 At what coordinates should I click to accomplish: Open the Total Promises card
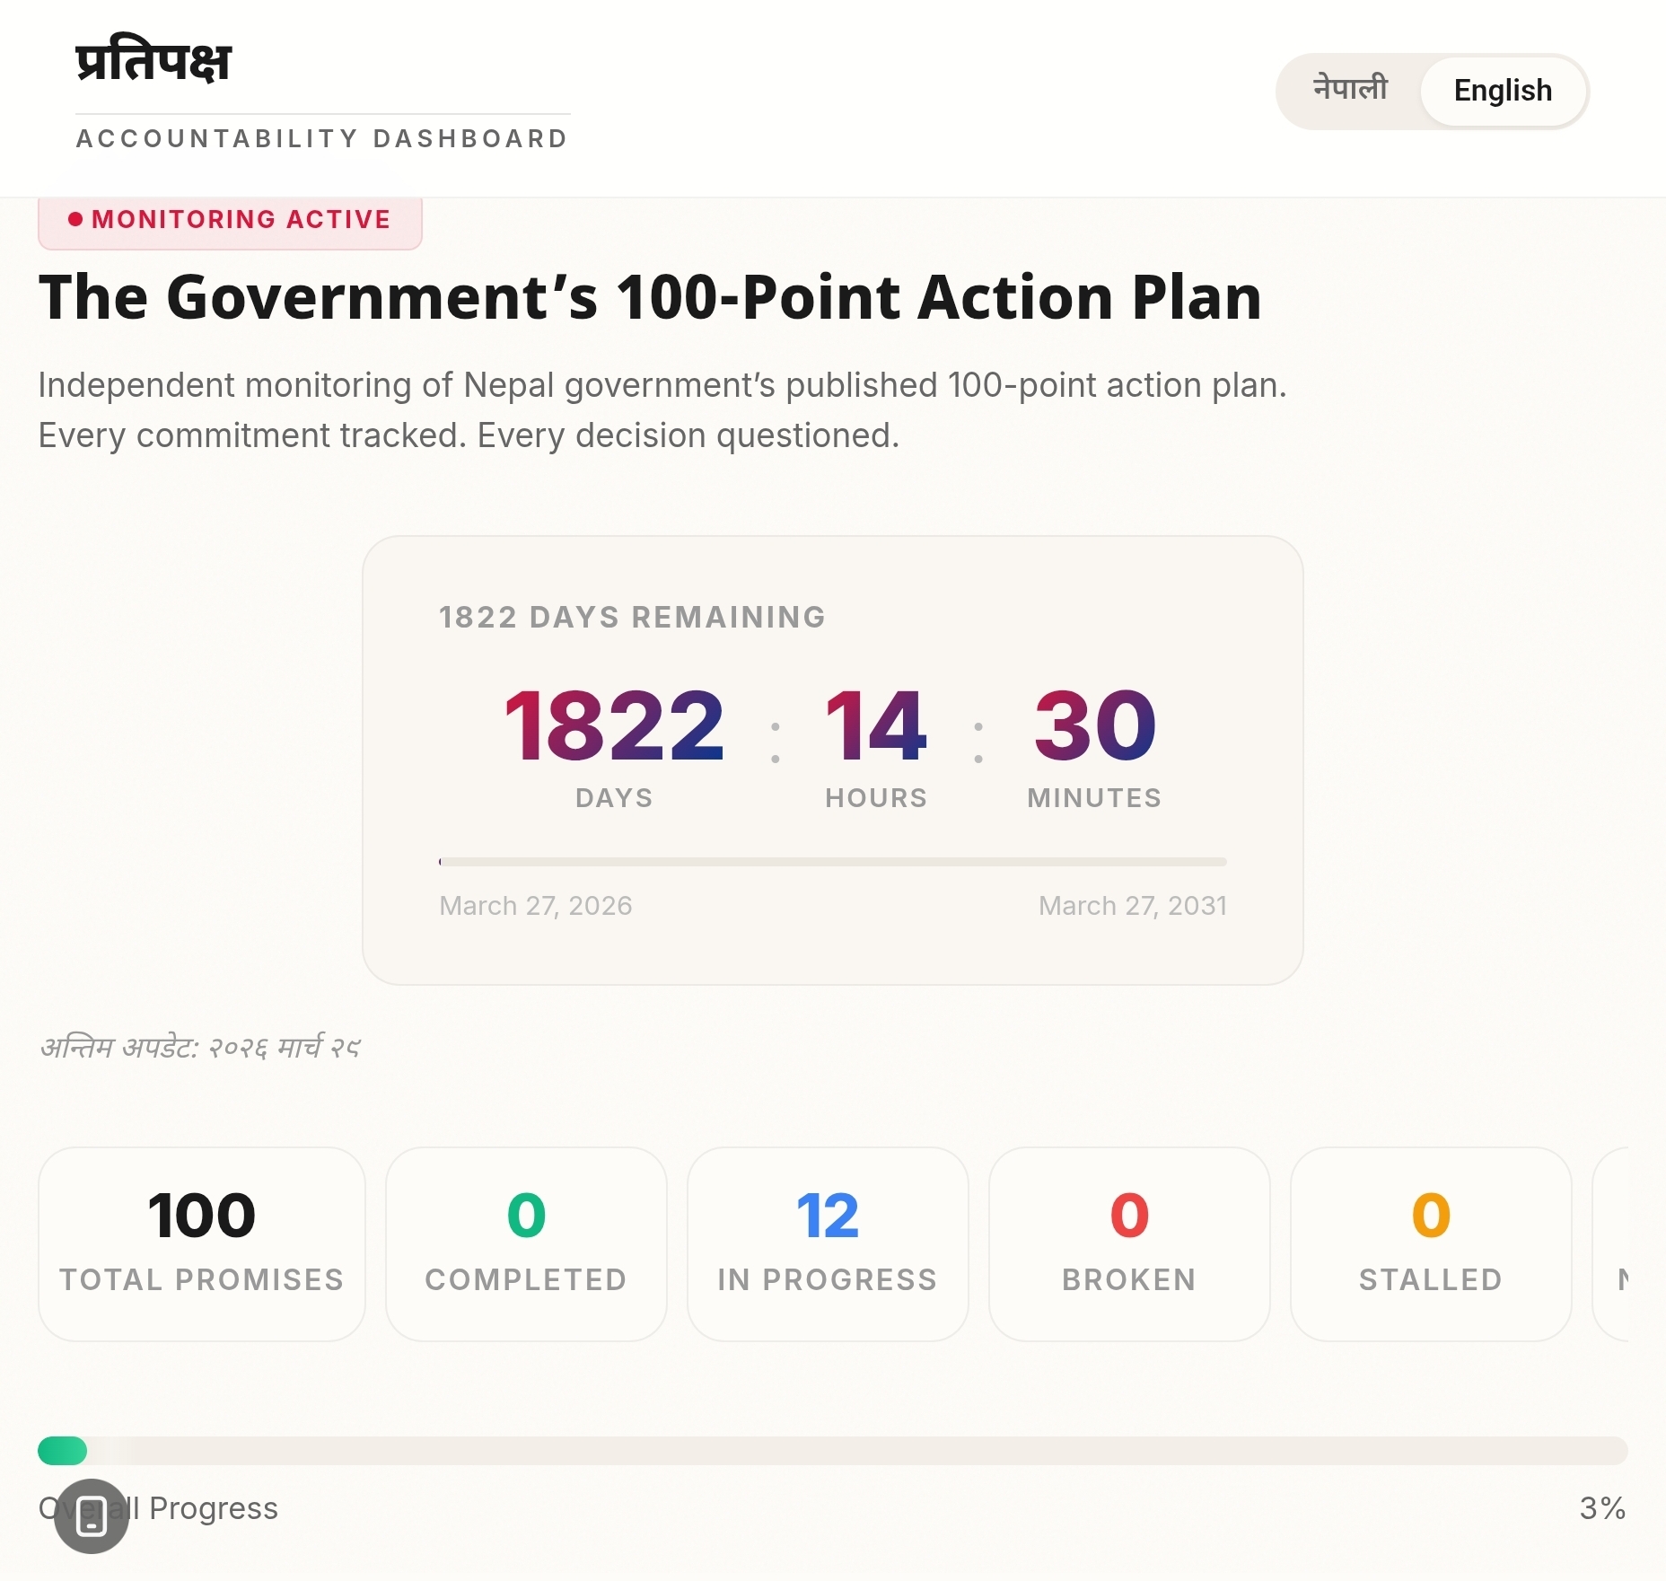pyautogui.click(x=202, y=1243)
